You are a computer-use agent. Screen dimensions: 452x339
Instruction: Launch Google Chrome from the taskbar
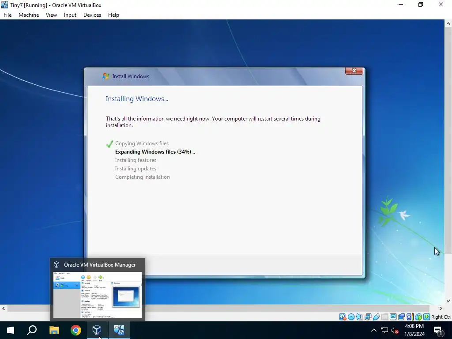[x=76, y=330]
